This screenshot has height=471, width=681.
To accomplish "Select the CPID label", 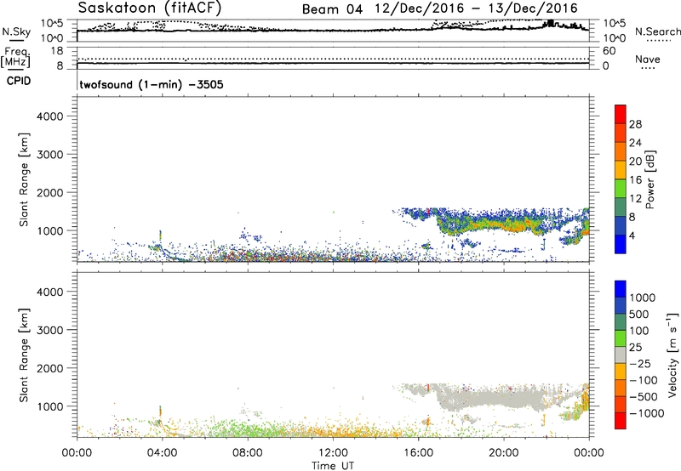I will pyautogui.click(x=18, y=81).
